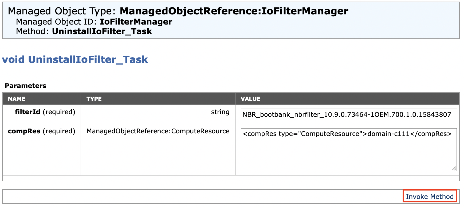Select the bold compRes parameter name

coord(24,131)
